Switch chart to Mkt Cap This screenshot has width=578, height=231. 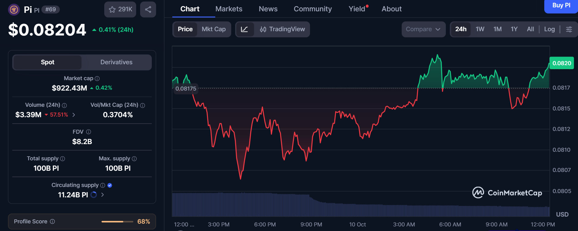[214, 29]
